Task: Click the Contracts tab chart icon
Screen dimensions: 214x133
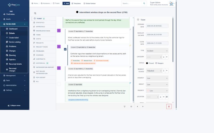Action: pos(34,59)
